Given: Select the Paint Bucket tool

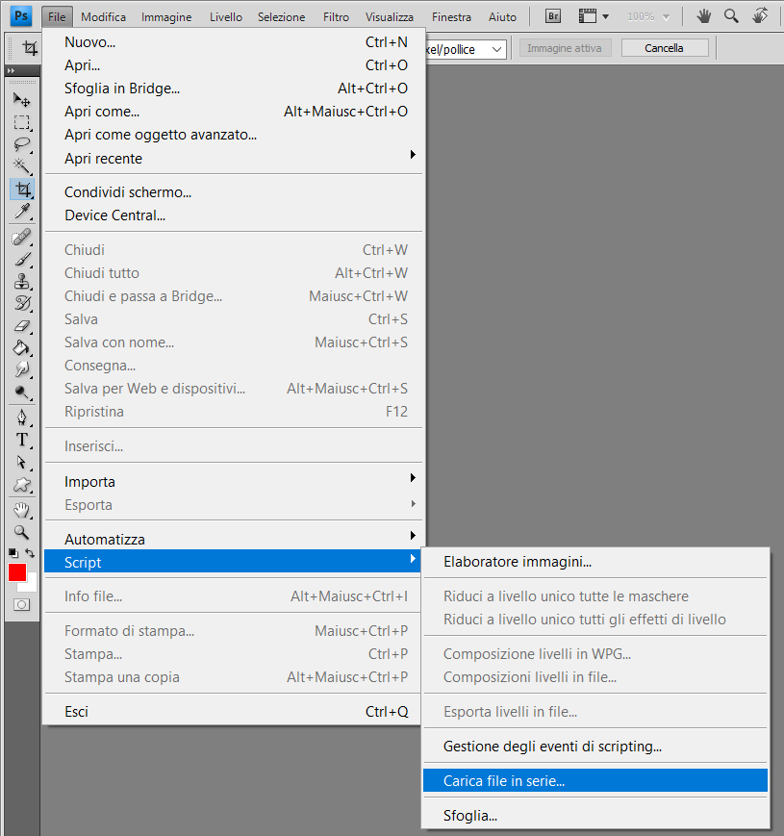Looking at the screenshot, I should coord(22,347).
